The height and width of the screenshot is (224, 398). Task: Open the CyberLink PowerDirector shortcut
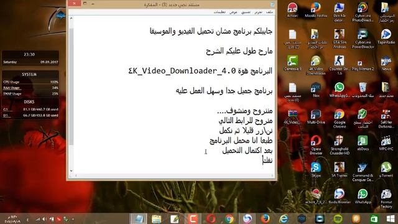pos(363,39)
